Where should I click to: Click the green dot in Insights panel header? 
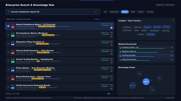(x=173, y=21)
